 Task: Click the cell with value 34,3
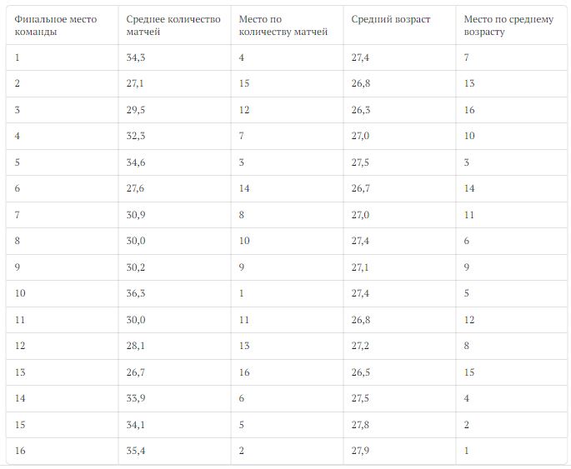136,57
